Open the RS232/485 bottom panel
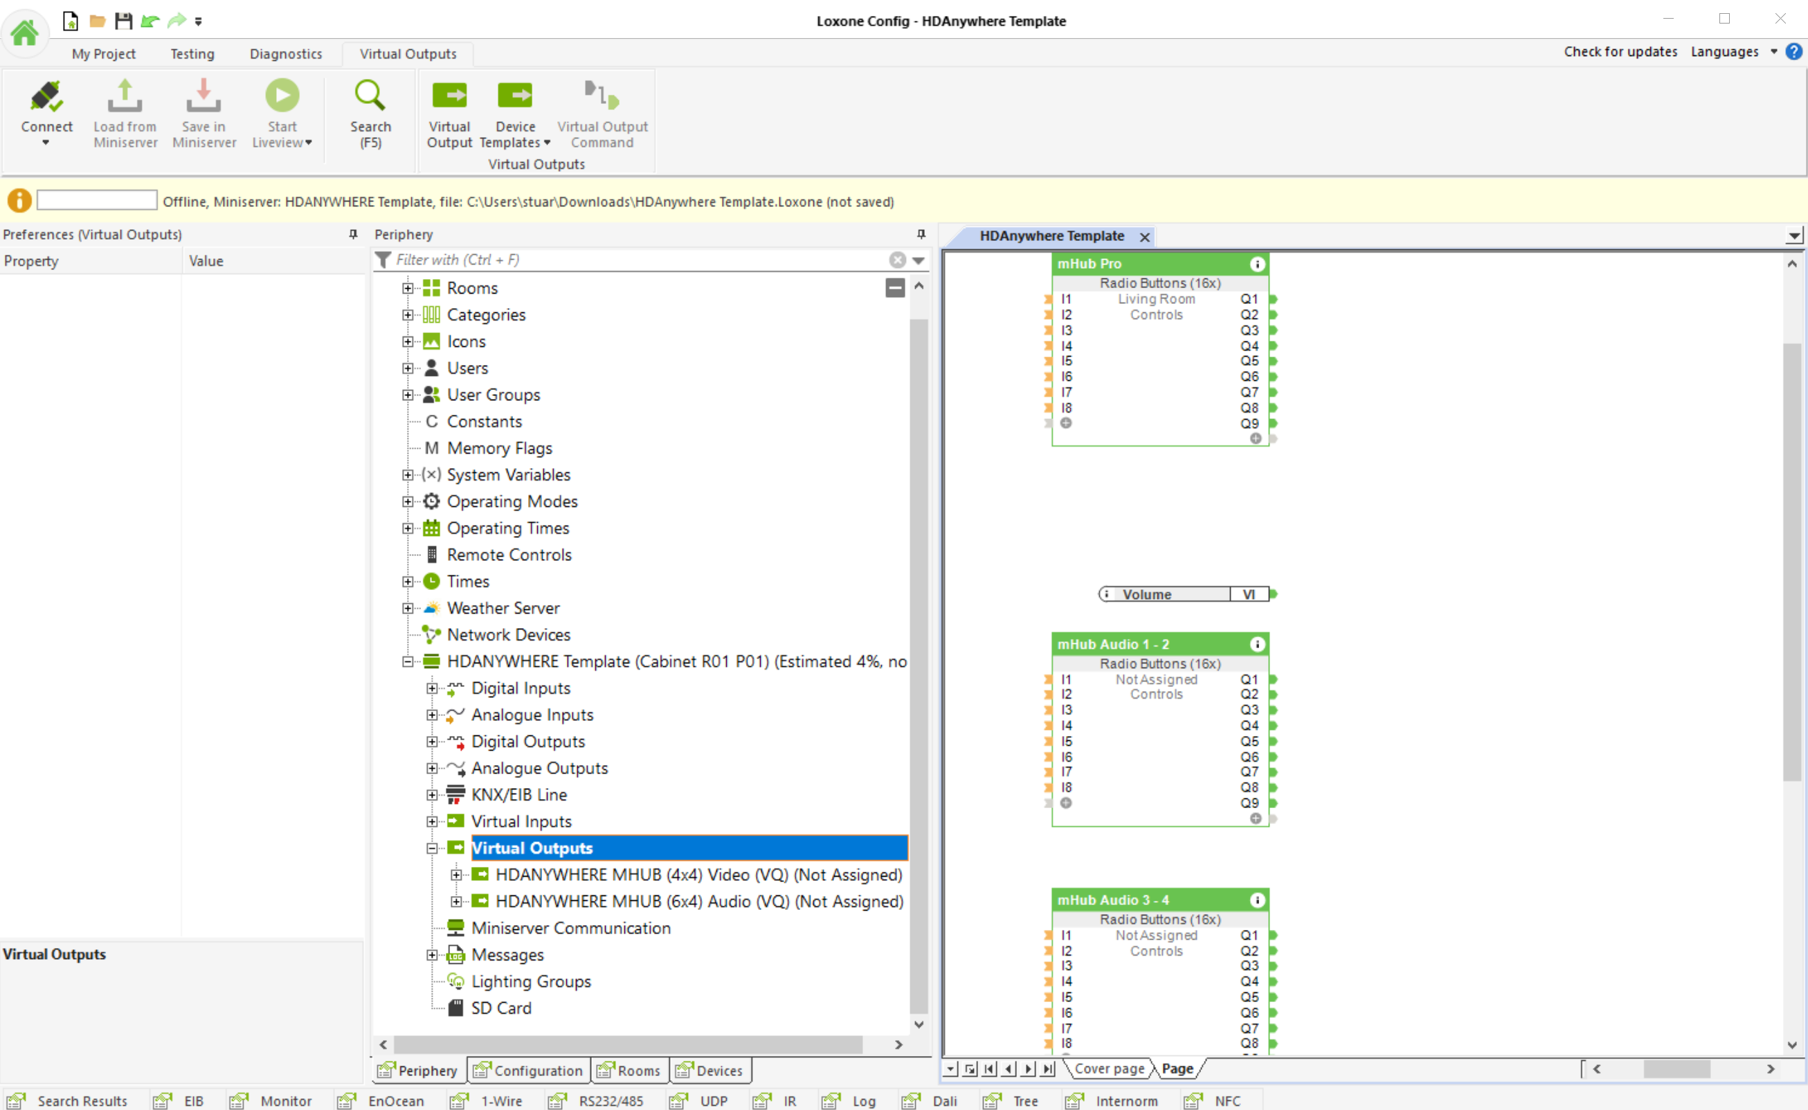This screenshot has height=1110, width=1808. [596, 1100]
